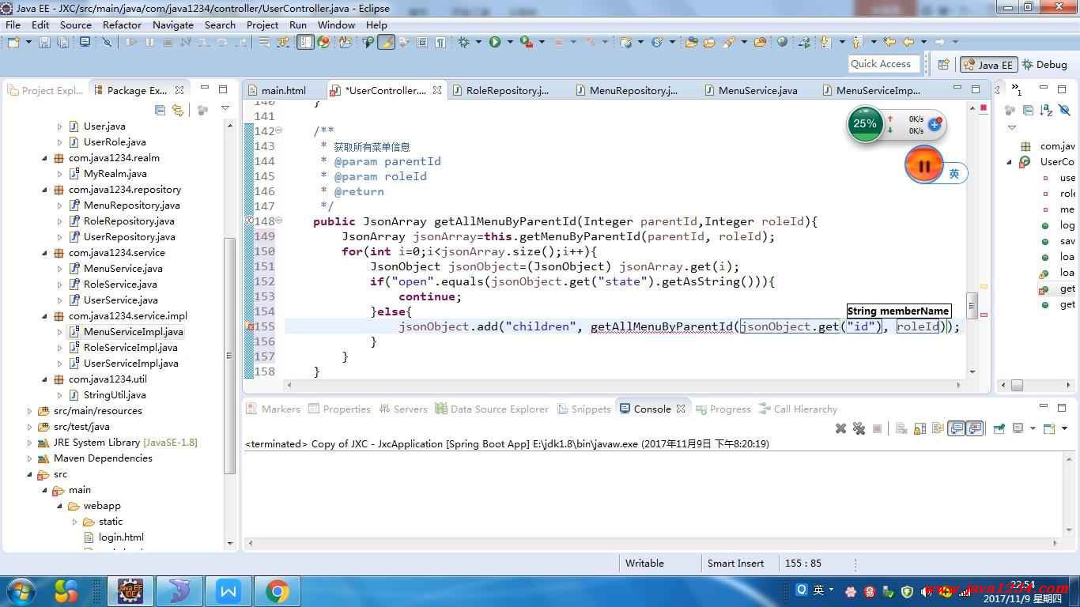Click the Search flashlight toolbar icon
1080x607 pixels.
[728, 42]
